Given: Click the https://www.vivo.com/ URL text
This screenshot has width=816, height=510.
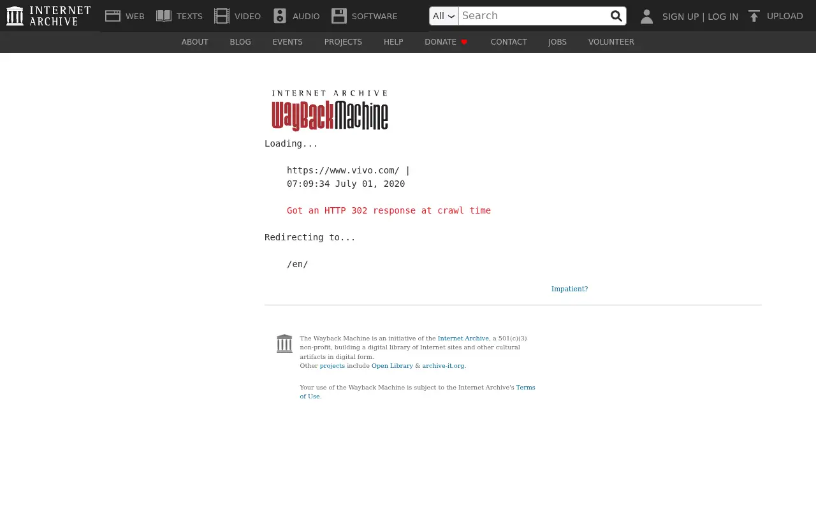Looking at the screenshot, I should point(343,170).
